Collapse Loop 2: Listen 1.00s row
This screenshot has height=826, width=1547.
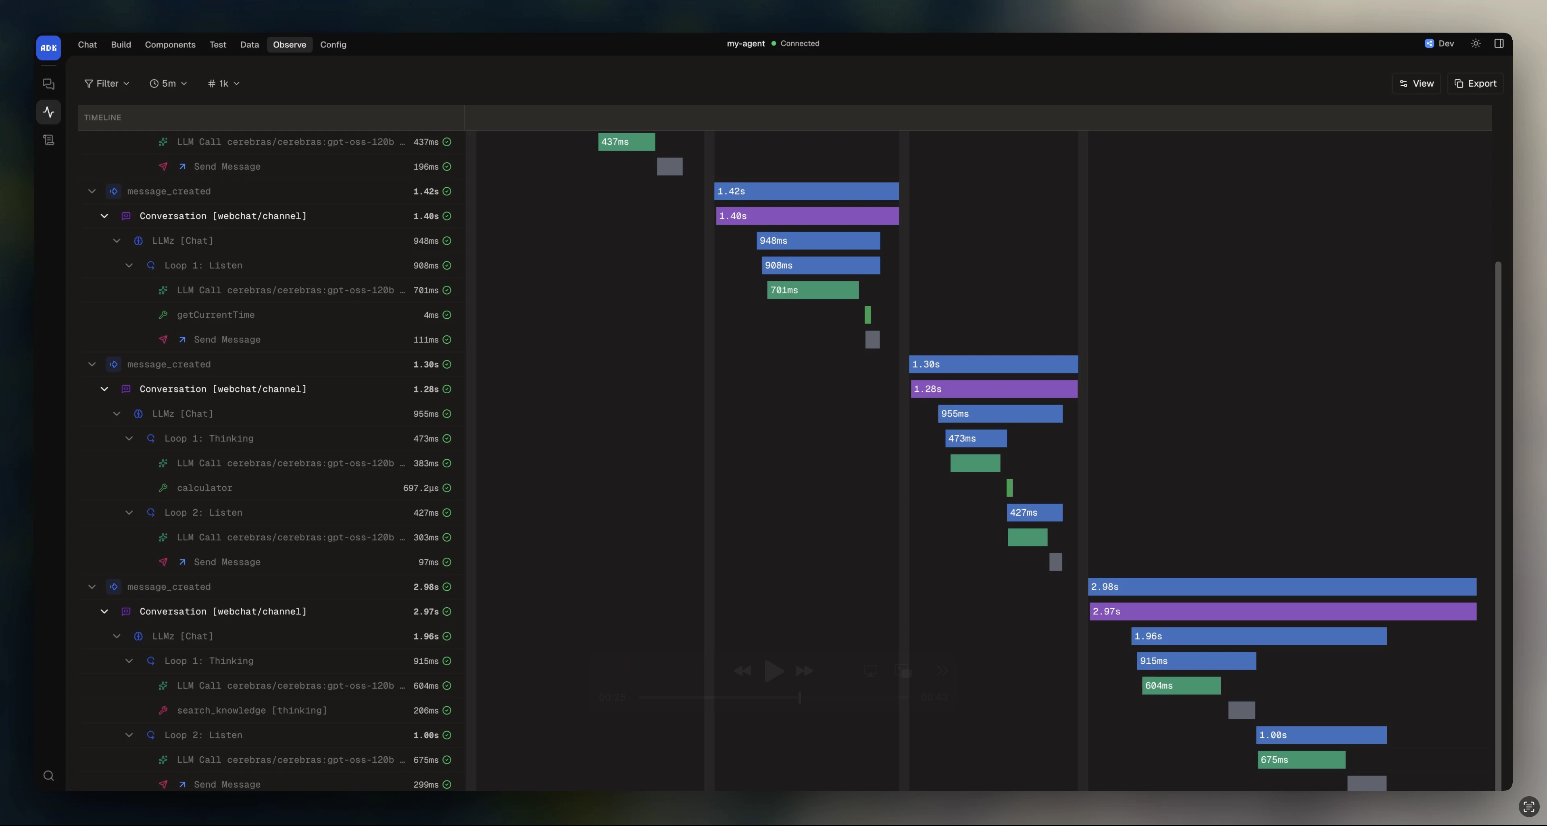tap(129, 735)
